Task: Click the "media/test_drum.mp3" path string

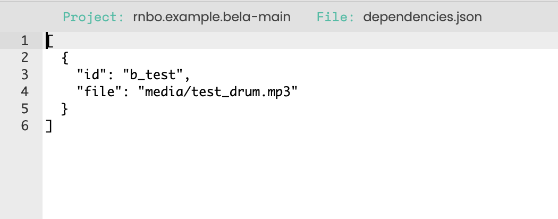Action: pyautogui.click(x=218, y=92)
